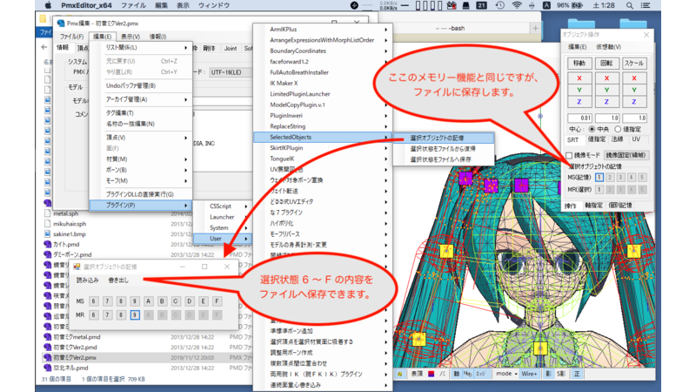Click the red X axis button under 移動
The height and width of the screenshot is (392, 696).
[x=579, y=78]
